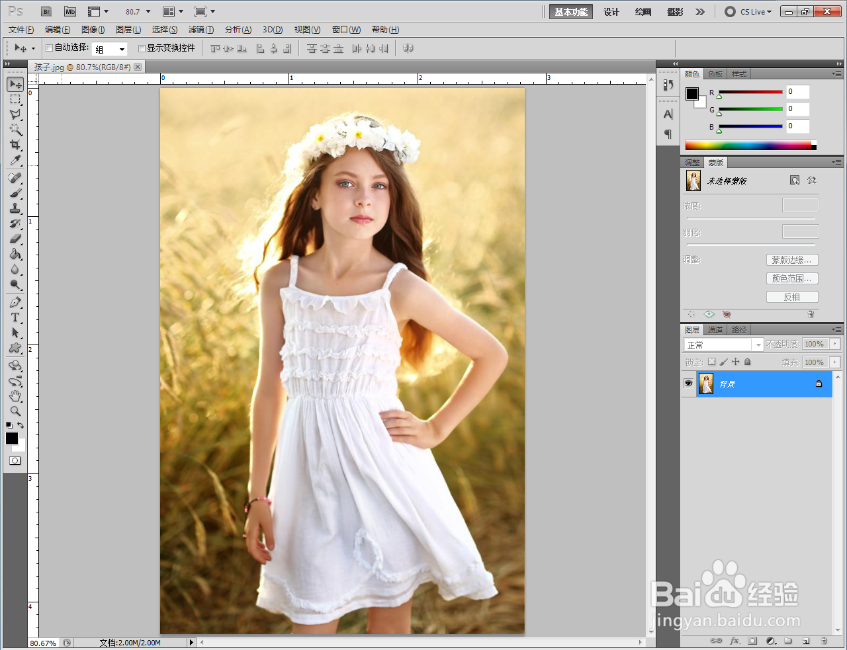
Task: Open the History panel icon
Action: tap(668, 85)
